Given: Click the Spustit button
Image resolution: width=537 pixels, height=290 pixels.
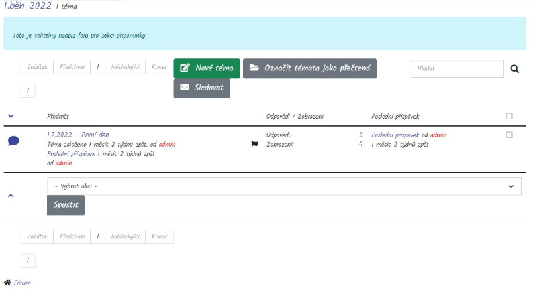Looking at the screenshot, I should (x=66, y=205).
